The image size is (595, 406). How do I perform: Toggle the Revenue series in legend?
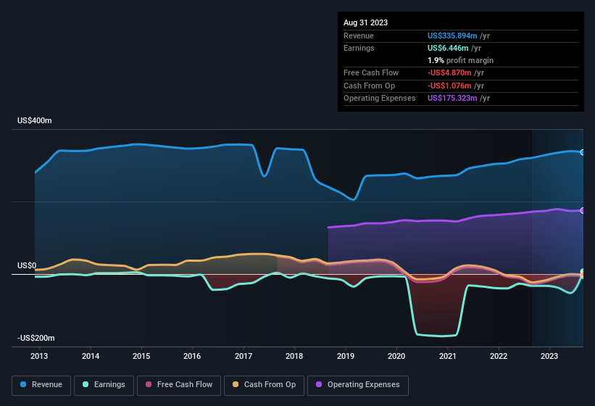pyautogui.click(x=41, y=384)
